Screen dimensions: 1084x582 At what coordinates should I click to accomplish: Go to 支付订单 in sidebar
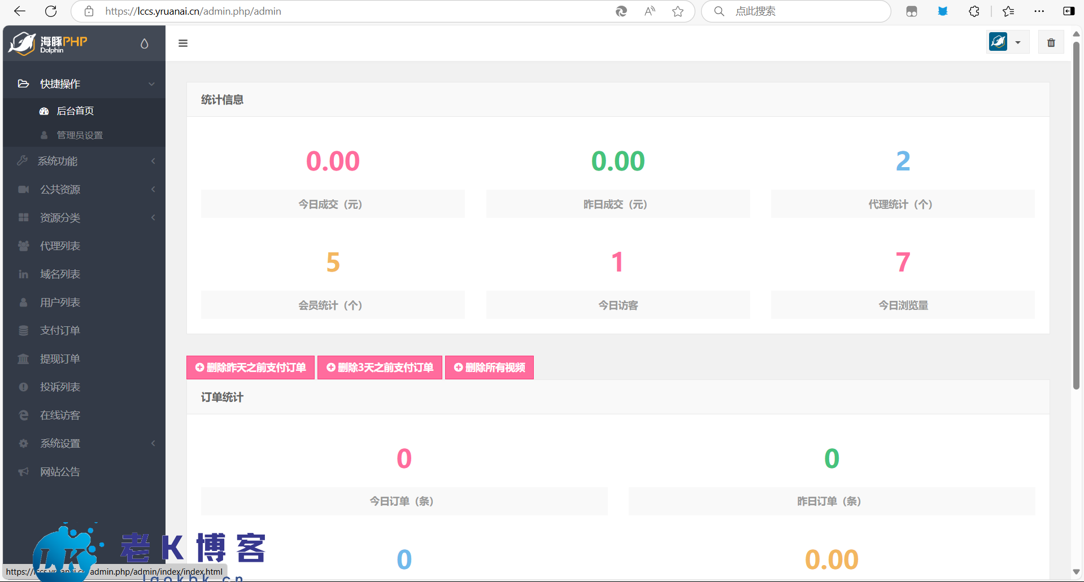click(60, 331)
